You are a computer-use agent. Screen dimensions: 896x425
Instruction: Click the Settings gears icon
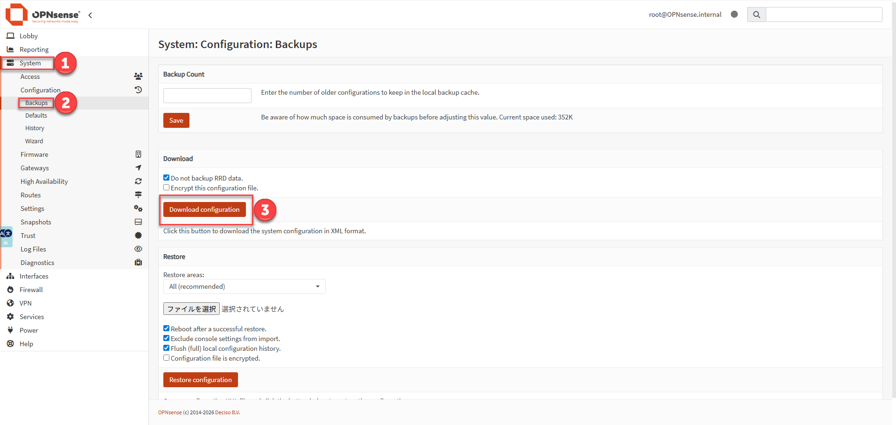[x=138, y=209]
